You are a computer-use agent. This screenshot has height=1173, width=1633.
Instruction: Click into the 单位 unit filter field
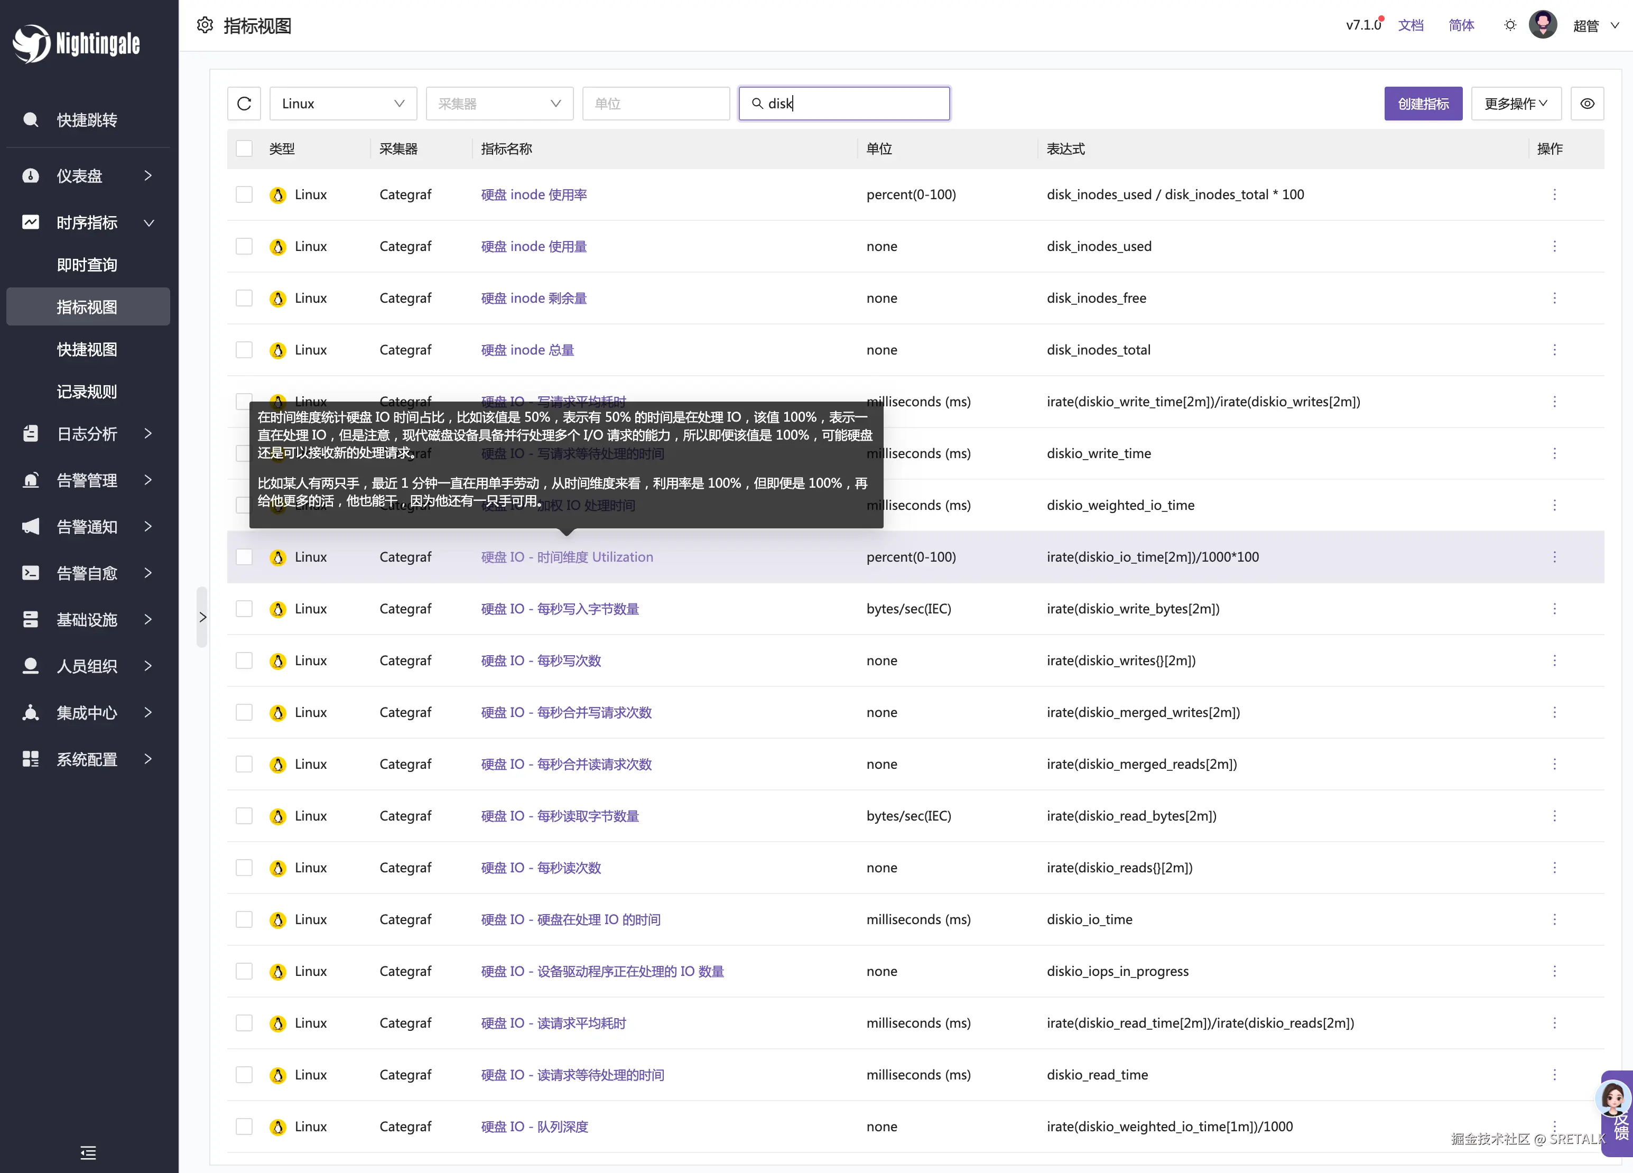655,104
